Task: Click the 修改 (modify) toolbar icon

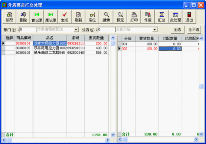Action: click(9, 17)
